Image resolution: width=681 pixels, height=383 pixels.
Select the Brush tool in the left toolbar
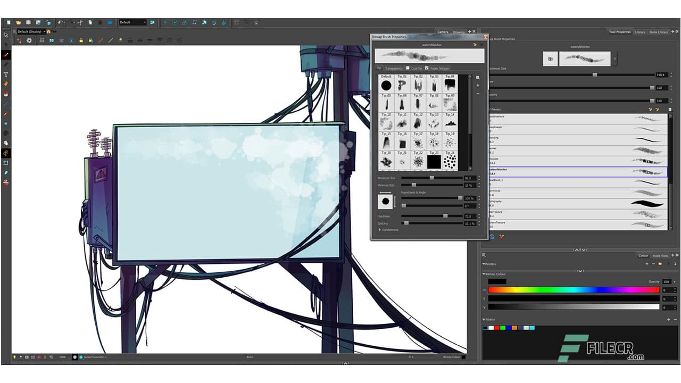6,55
